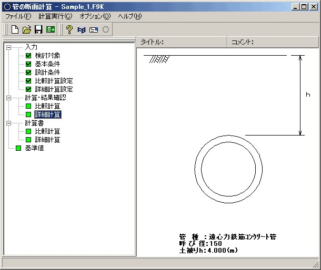
Task: Click the card-shaped toolbar icon
Action: (x=94, y=30)
